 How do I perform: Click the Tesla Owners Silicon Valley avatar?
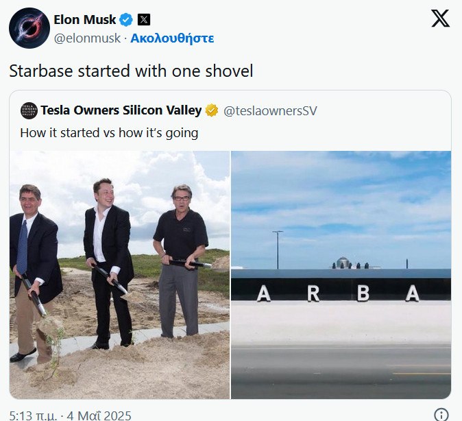point(28,110)
